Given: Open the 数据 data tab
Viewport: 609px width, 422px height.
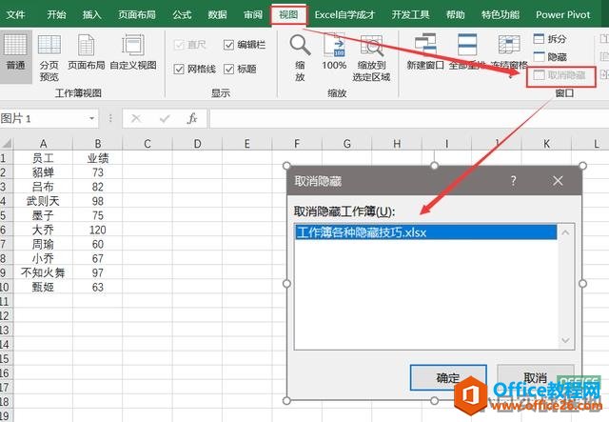Looking at the screenshot, I should (217, 15).
